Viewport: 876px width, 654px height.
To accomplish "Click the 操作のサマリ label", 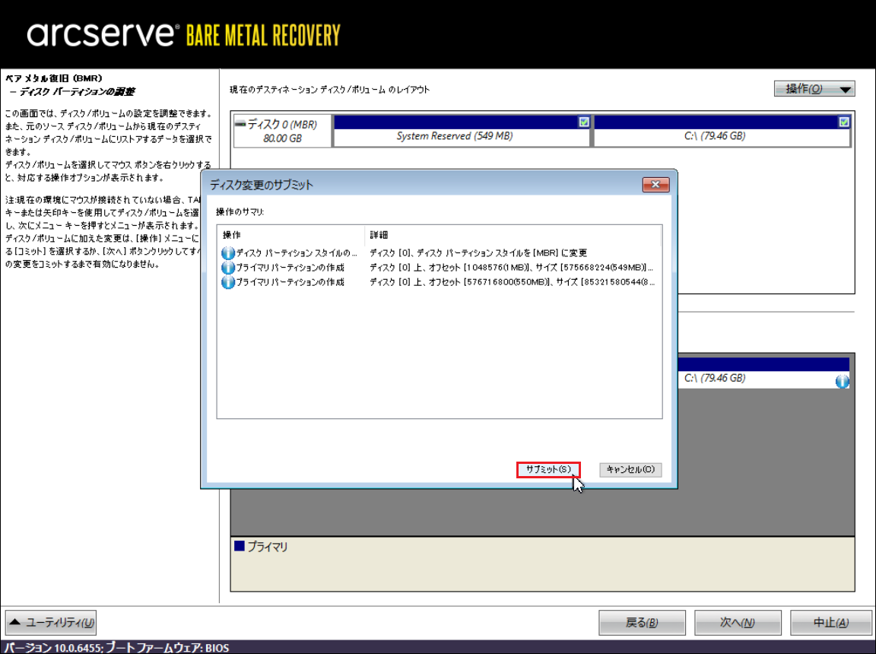I will (x=240, y=212).
